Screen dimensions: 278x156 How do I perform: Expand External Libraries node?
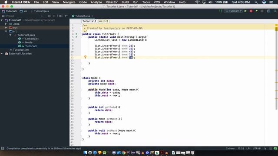coord(2,54)
